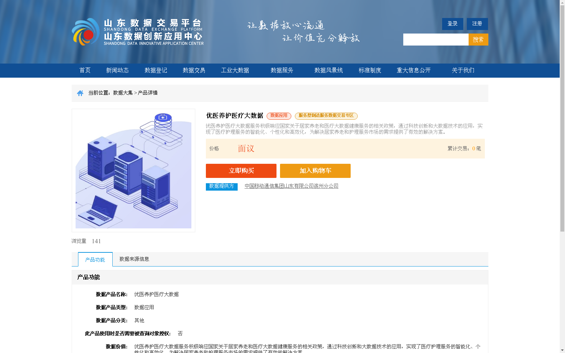The width and height of the screenshot is (565, 353).
Task: Click the page view count 141
Action: pyautogui.click(x=96, y=241)
